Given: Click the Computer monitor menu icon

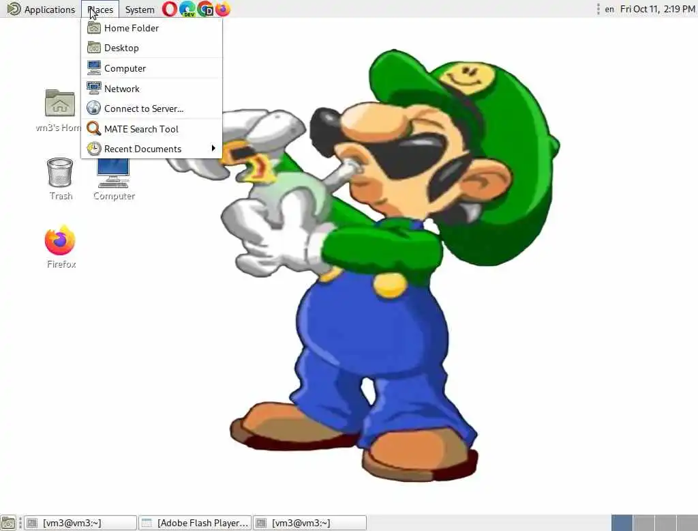Looking at the screenshot, I should coord(94,68).
